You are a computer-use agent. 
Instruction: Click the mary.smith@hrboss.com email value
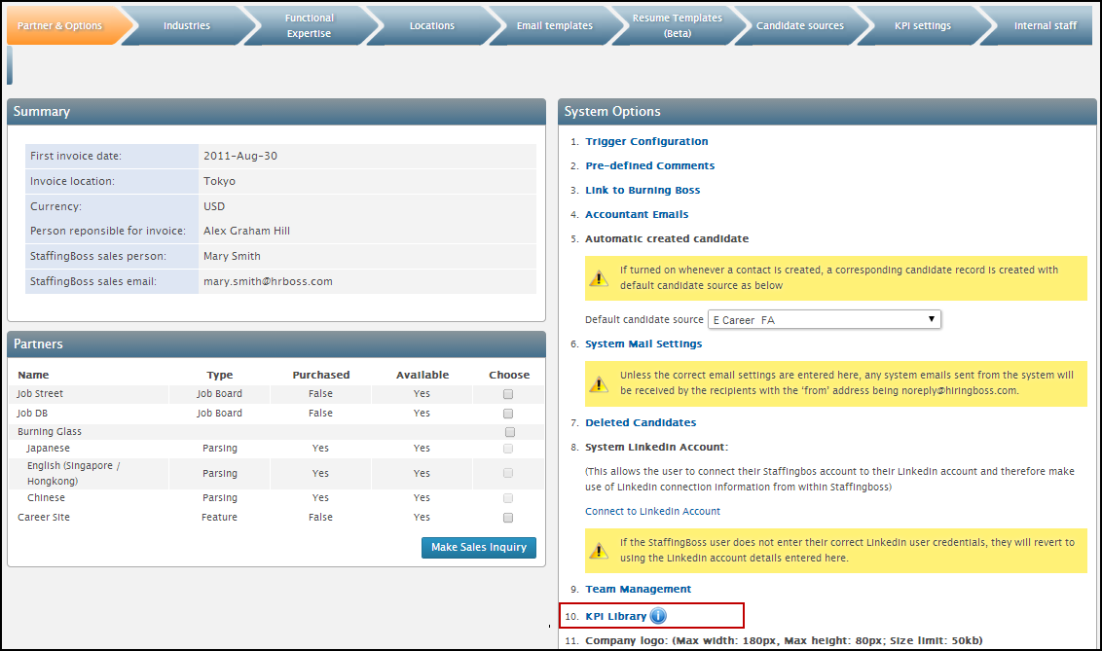pos(268,281)
